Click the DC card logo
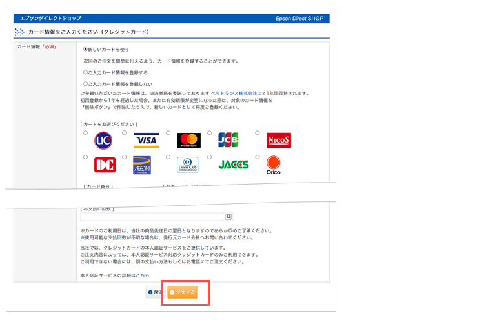497x320 pixels. point(105,165)
